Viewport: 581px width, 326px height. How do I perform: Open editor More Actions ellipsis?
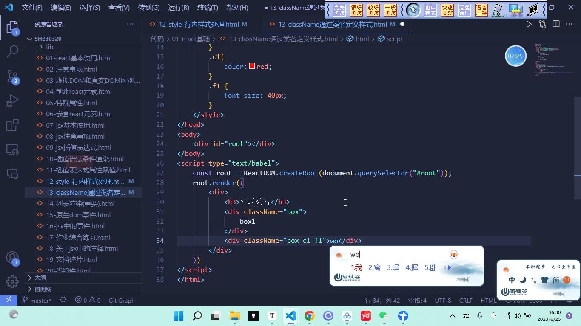[x=569, y=24]
